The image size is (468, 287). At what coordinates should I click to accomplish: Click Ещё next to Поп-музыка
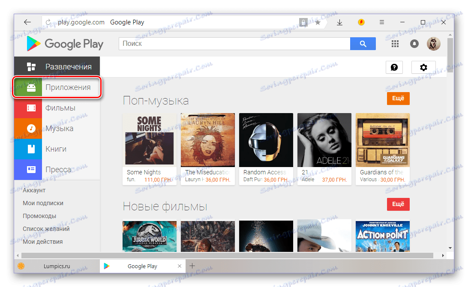398,98
